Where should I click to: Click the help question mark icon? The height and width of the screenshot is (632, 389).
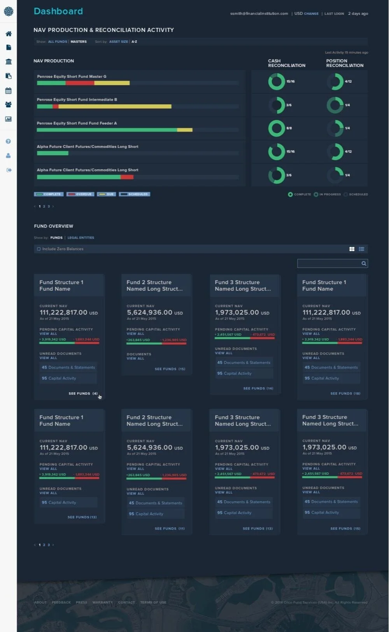point(8,141)
